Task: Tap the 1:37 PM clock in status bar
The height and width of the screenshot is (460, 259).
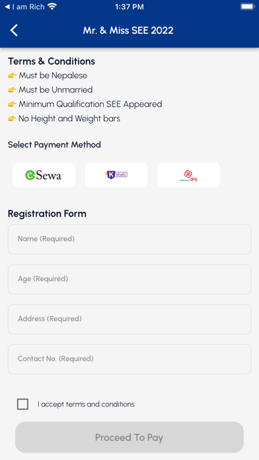Action: [x=129, y=7]
